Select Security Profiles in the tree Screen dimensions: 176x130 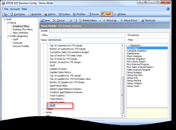(x=21, y=46)
